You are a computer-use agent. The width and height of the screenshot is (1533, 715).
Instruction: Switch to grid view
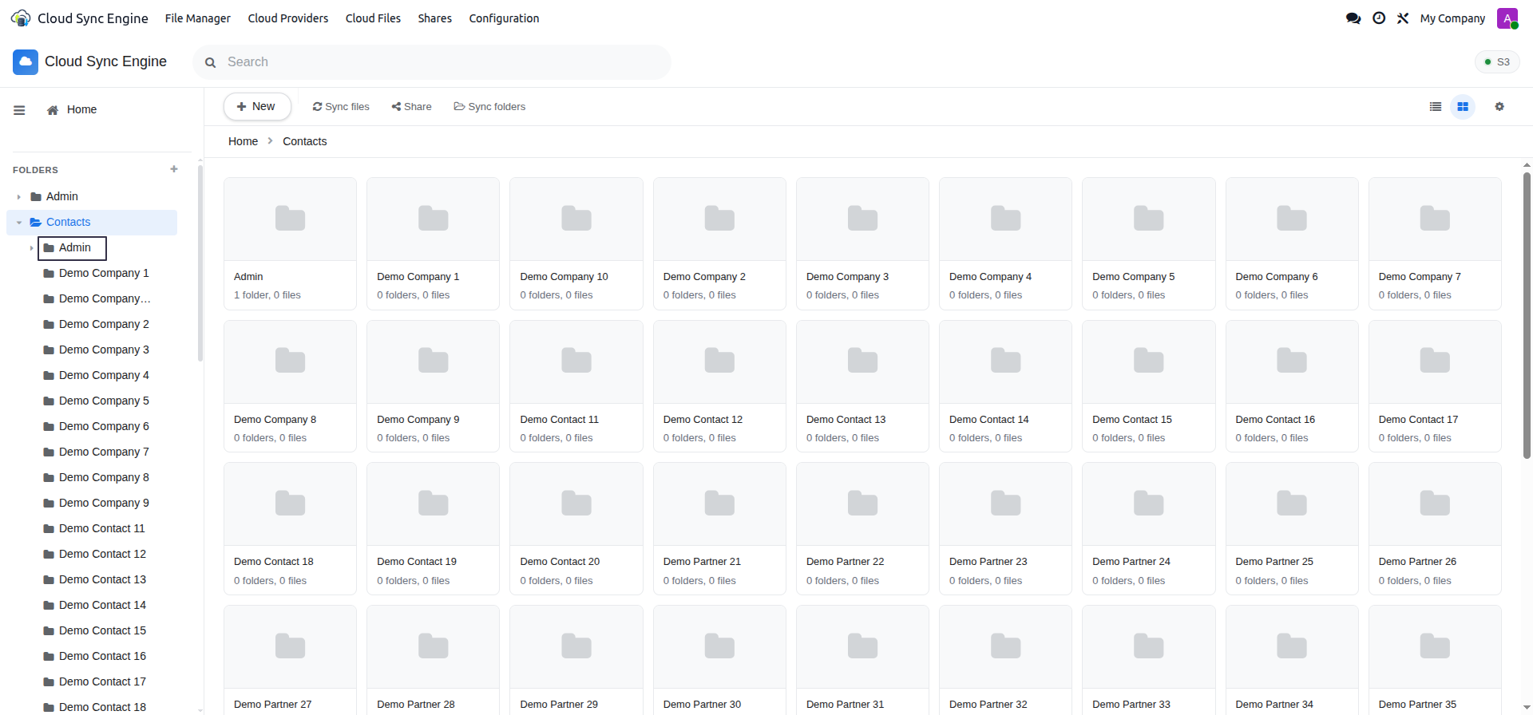pyautogui.click(x=1463, y=107)
